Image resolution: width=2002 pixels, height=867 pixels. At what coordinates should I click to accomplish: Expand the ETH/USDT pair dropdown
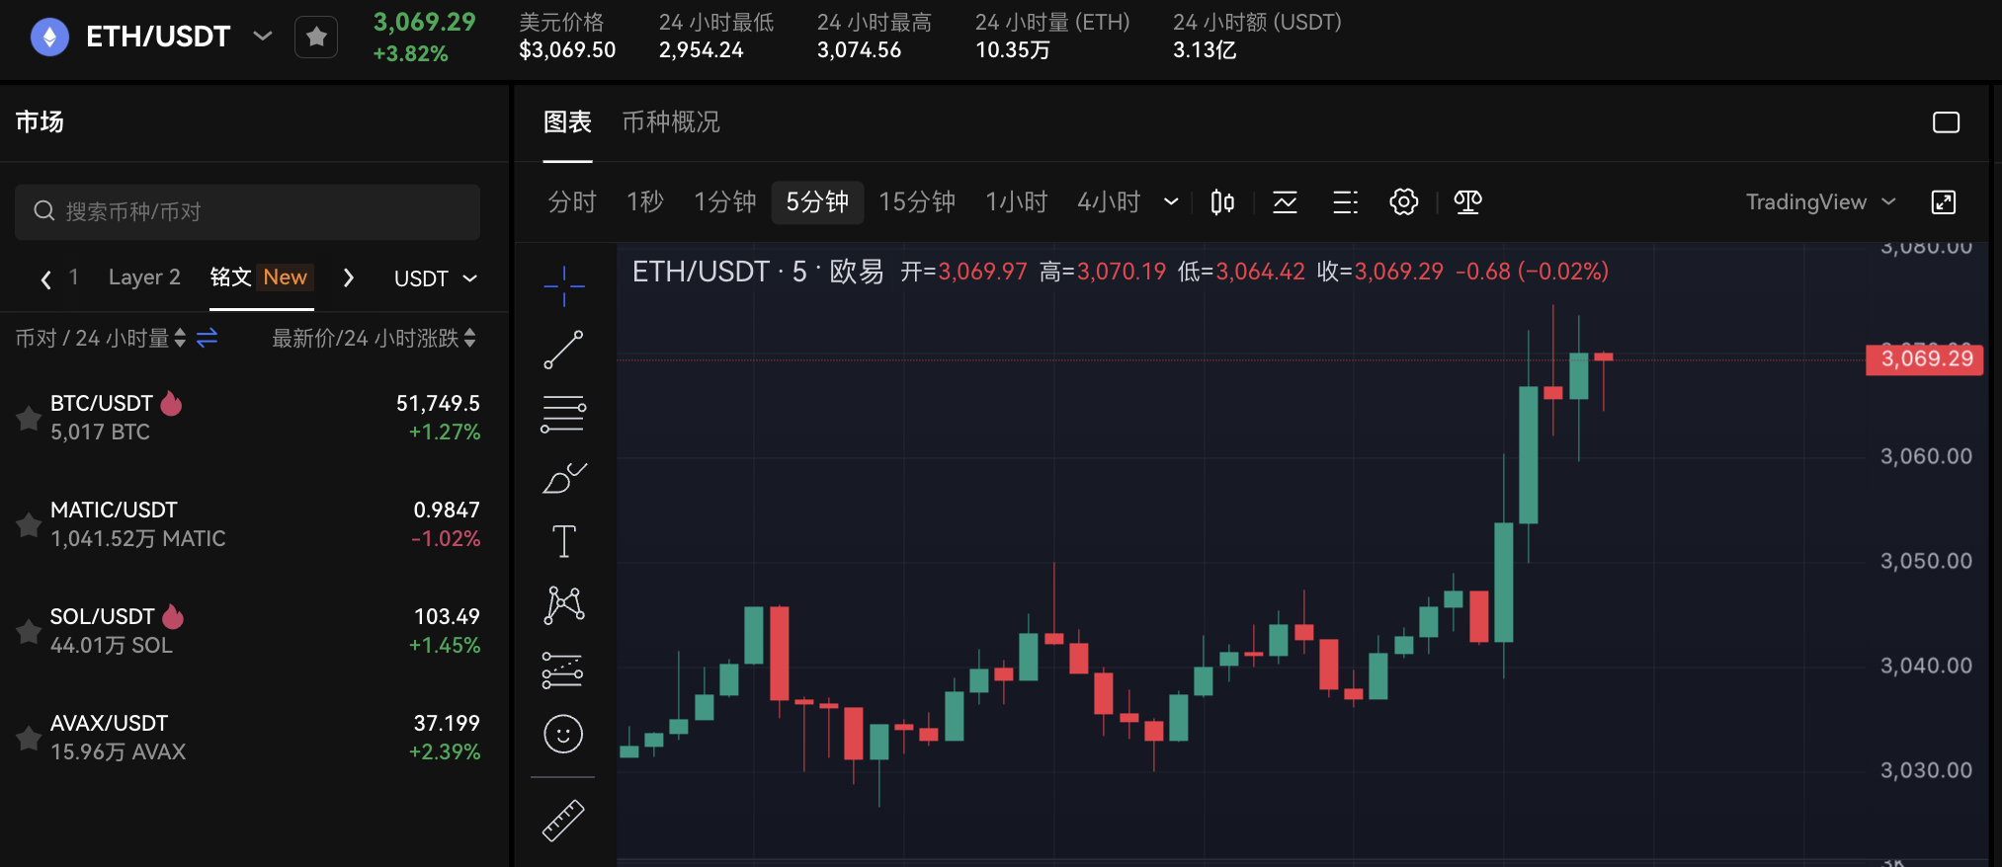[263, 37]
